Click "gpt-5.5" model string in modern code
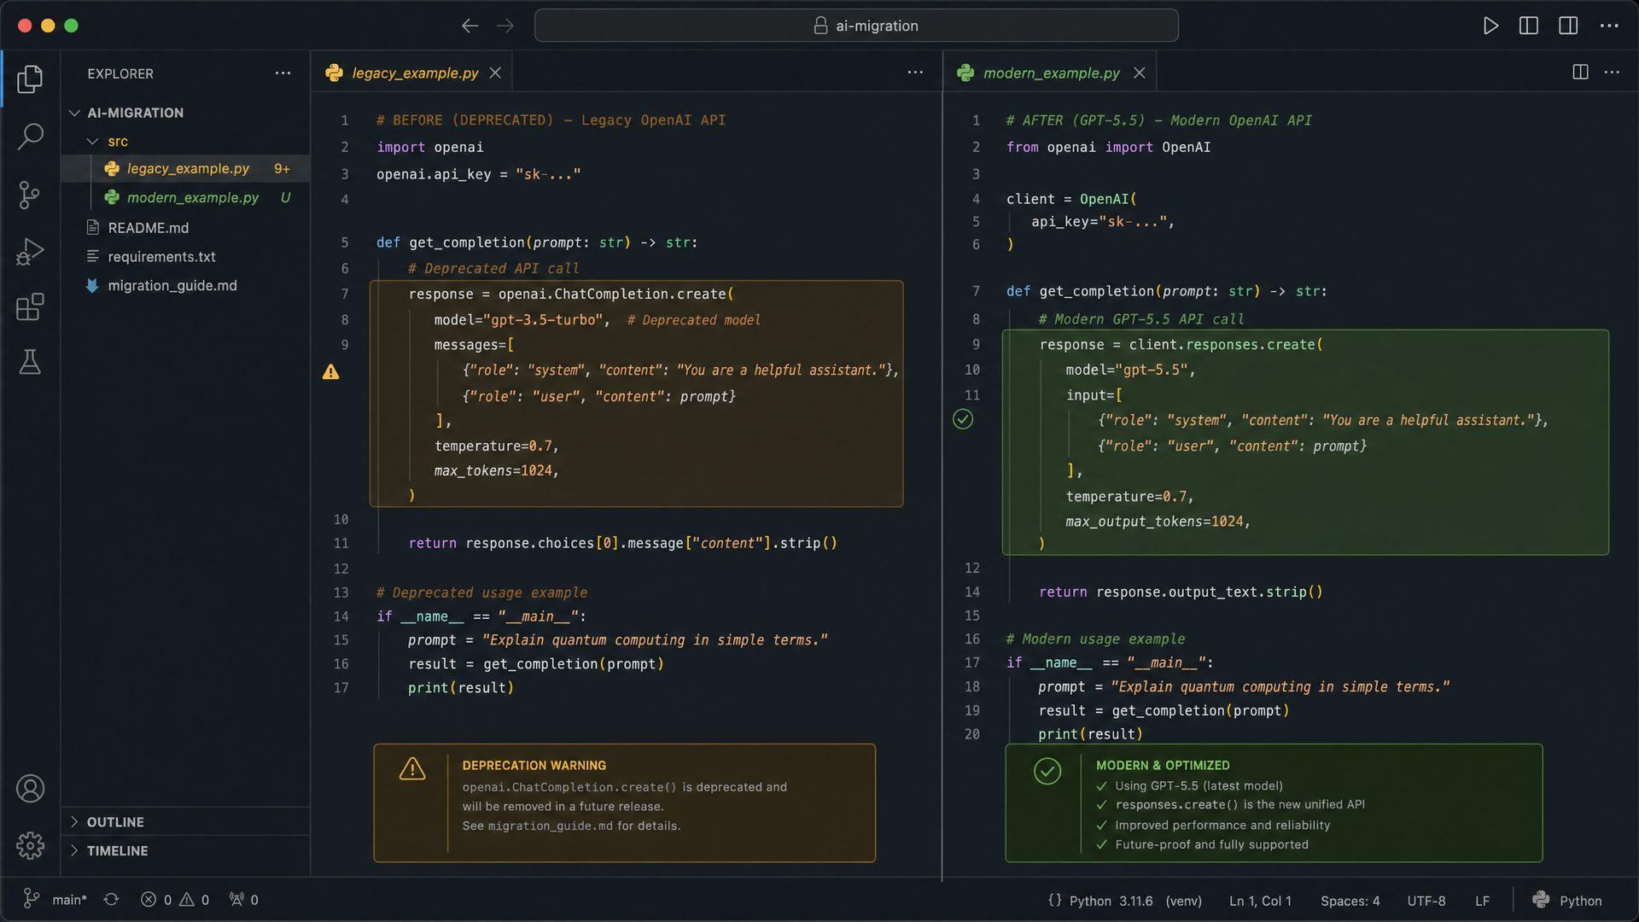 tap(1152, 370)
